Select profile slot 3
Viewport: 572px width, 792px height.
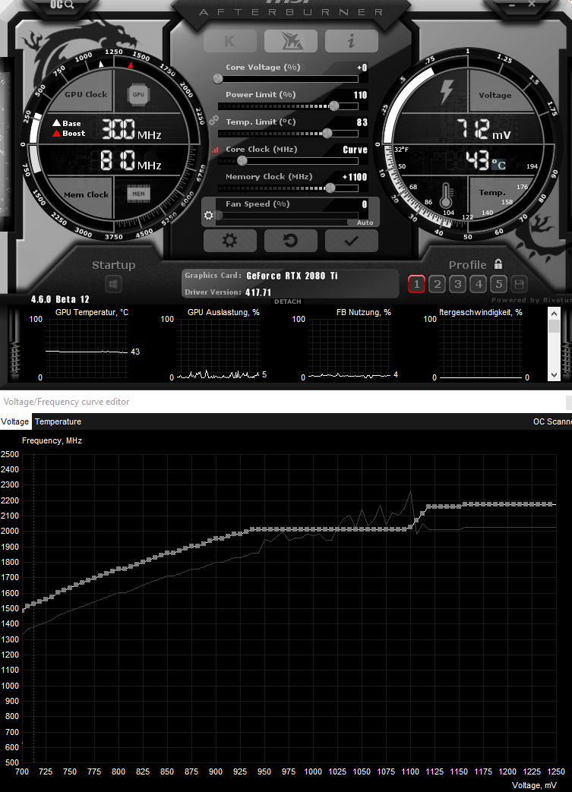pos(457,284)
